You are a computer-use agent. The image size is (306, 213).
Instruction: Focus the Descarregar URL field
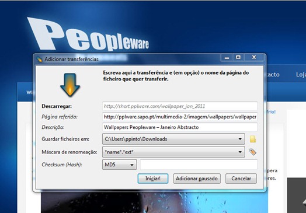tap(180, 106)
